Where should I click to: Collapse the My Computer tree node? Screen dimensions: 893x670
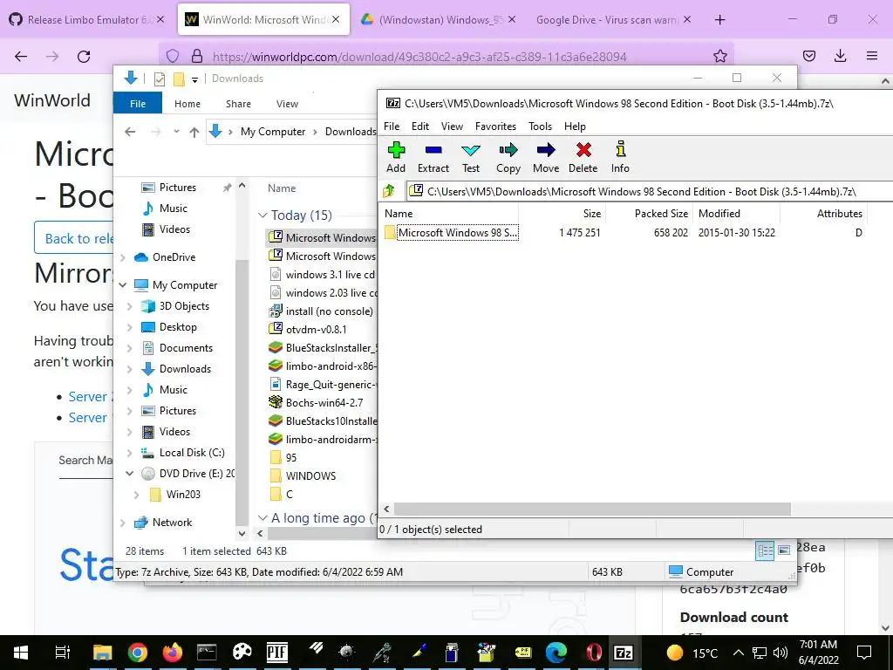tap(123, 285)
